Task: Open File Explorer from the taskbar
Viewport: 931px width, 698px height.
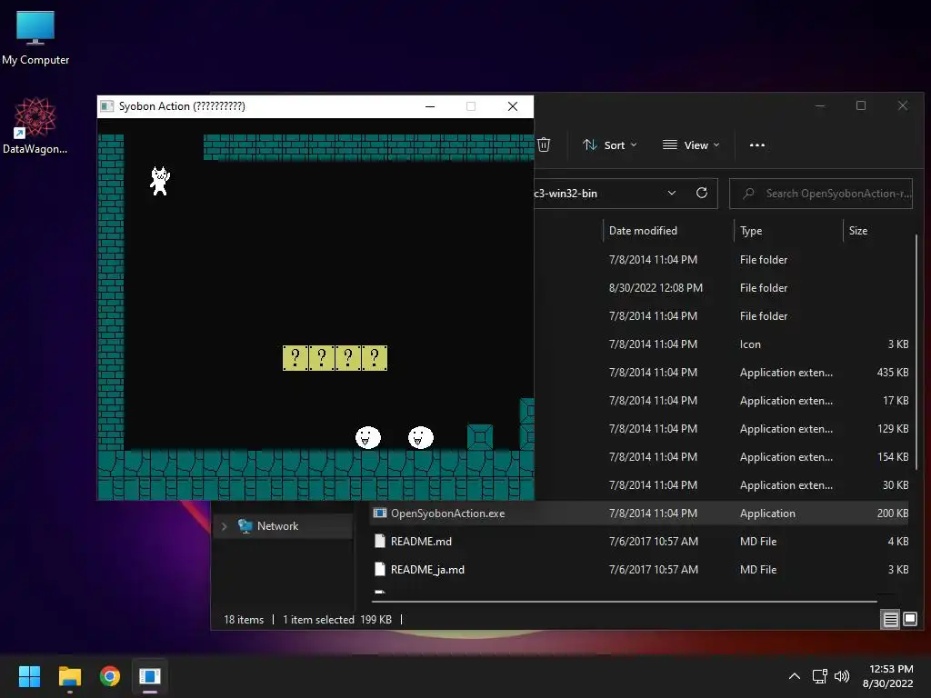Action: (x=69, y=676)
